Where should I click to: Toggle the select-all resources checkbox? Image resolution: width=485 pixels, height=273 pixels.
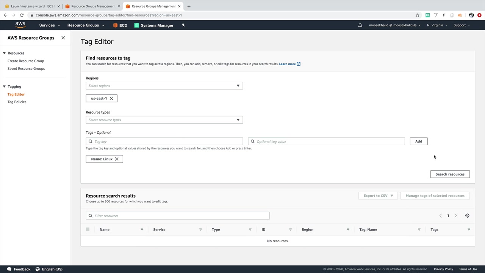[88, 229]
